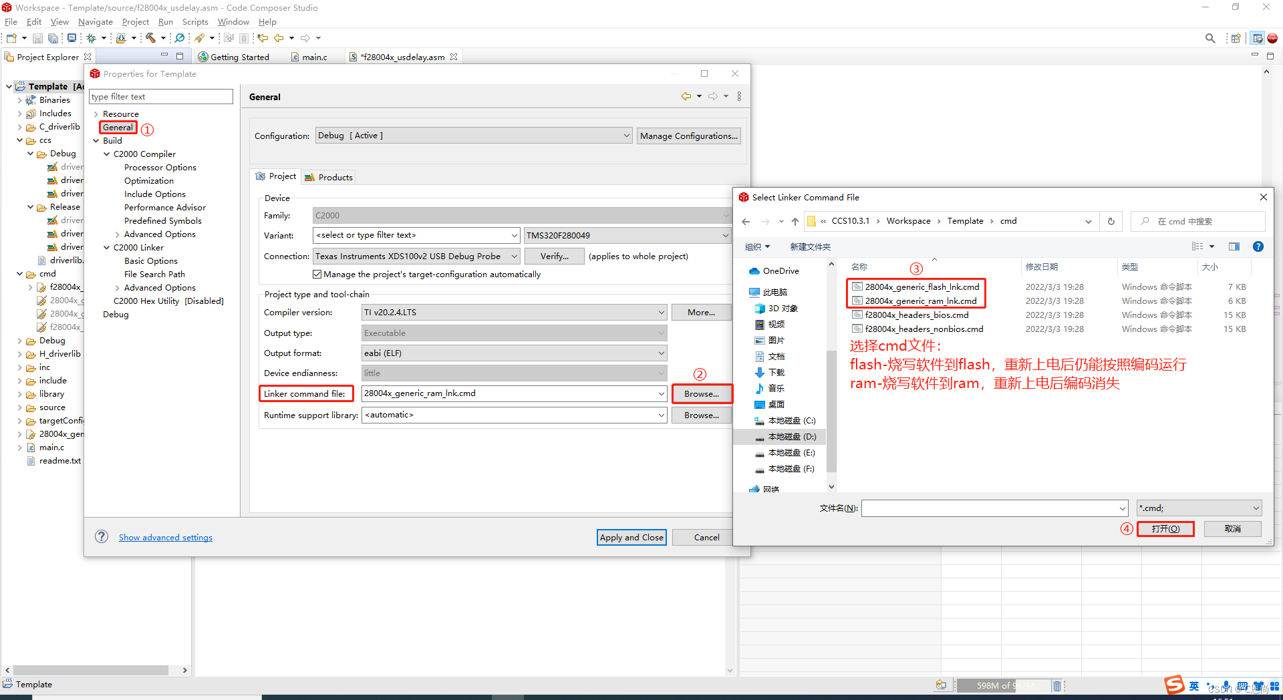The height and width of the screenshot is (700, 1283).
Task: Click the Open Perspective icon
Action: point(1236,38)
